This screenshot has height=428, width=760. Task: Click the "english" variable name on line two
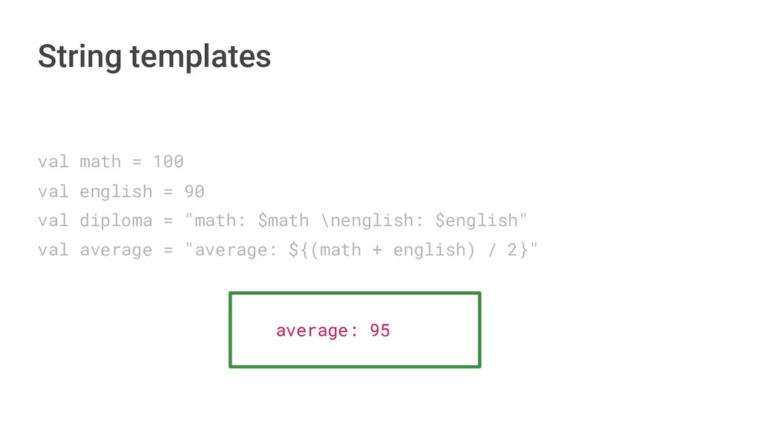(x=116, y=191)
